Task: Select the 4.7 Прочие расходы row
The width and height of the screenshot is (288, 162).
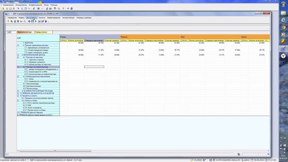Action: (x=38, y=84)
